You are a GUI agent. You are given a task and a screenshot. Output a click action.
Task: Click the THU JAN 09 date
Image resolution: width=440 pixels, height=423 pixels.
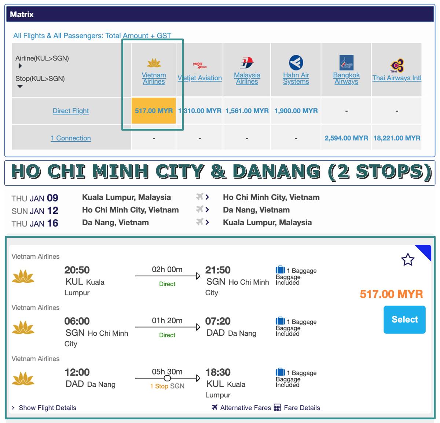(35, 198)
